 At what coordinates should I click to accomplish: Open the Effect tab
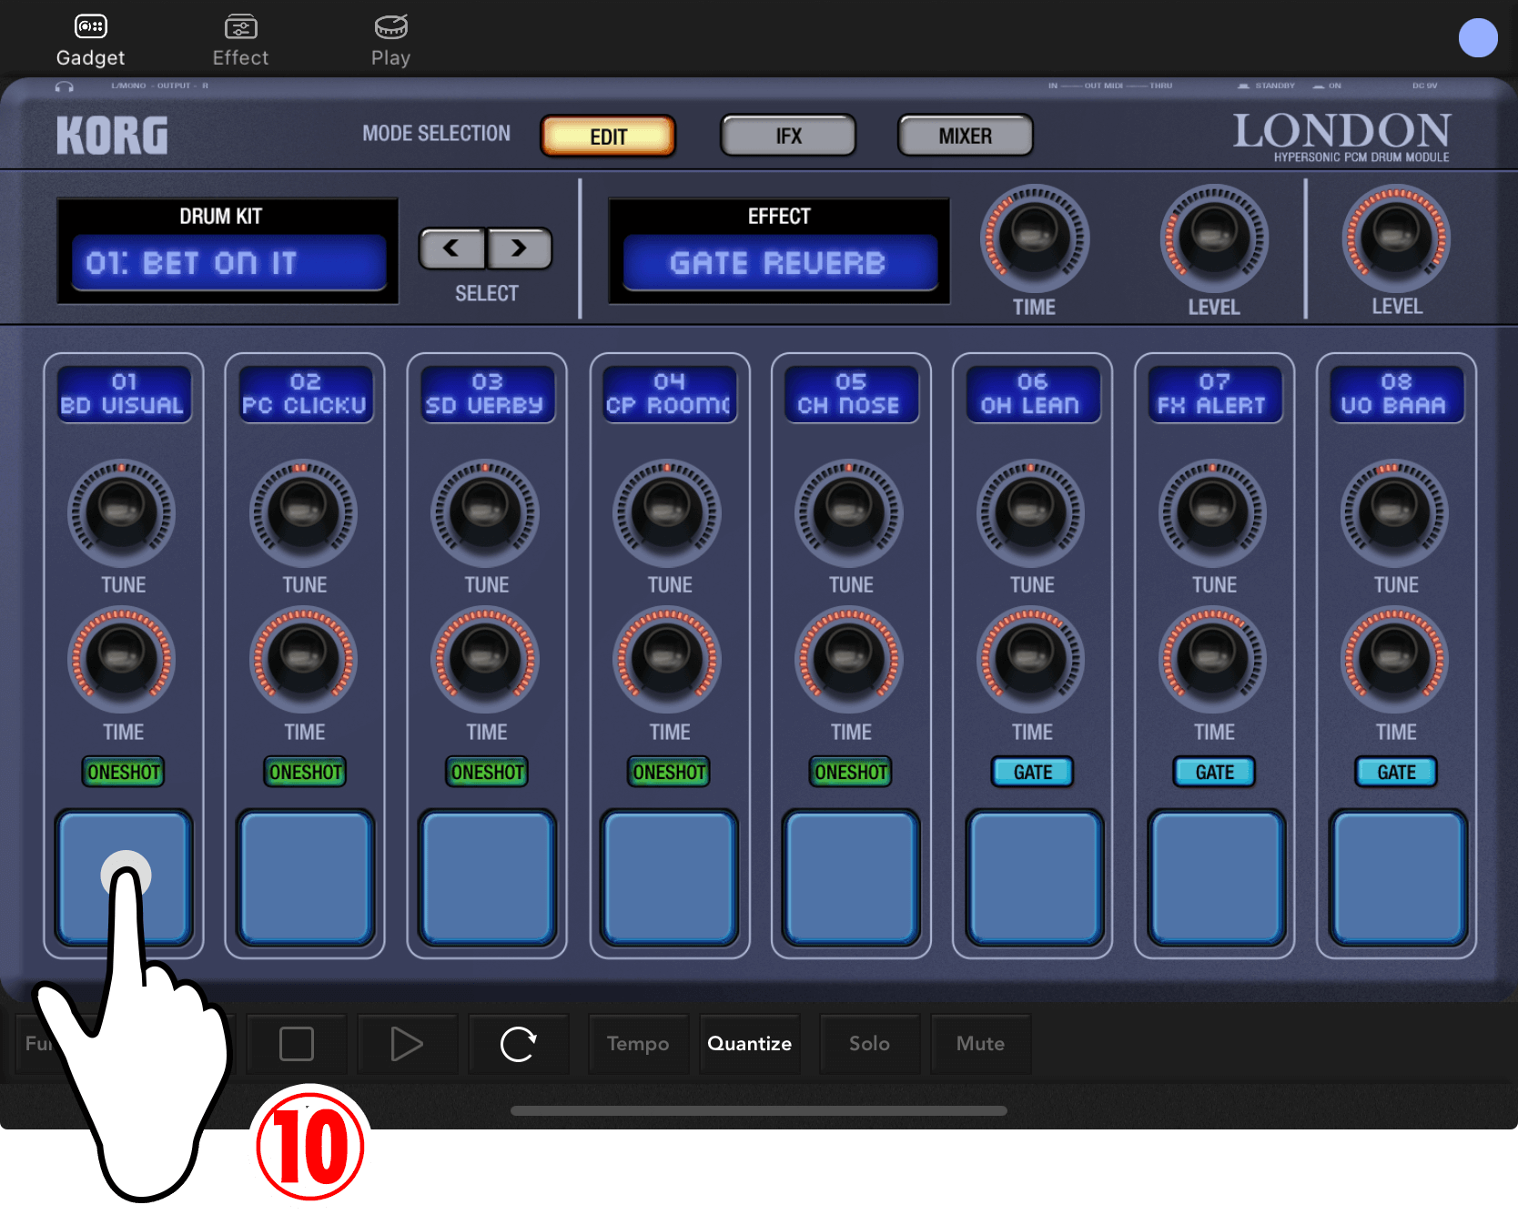click(240, 41)
